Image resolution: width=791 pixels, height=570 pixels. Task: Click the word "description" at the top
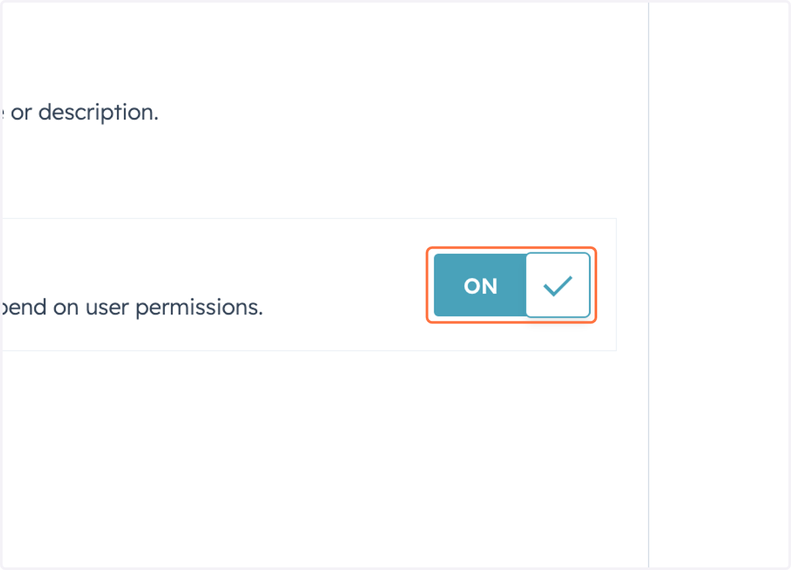pos(98,113)
